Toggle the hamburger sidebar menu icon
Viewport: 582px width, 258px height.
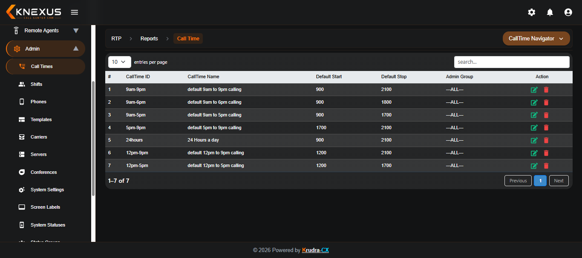75,12
